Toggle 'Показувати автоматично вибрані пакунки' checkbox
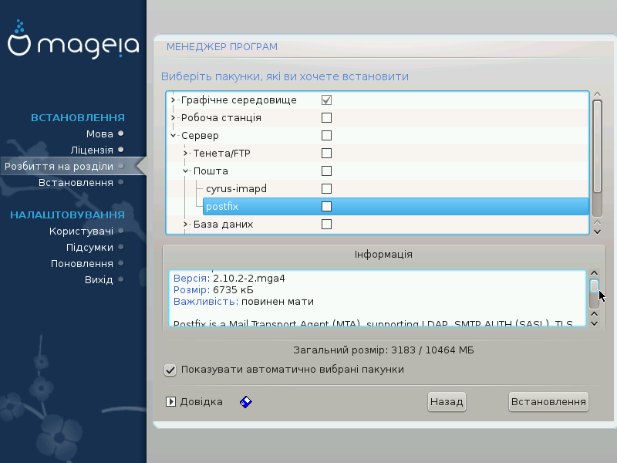Image resolution: width=617 pixels, height=463 pixels. pos(170,370)
